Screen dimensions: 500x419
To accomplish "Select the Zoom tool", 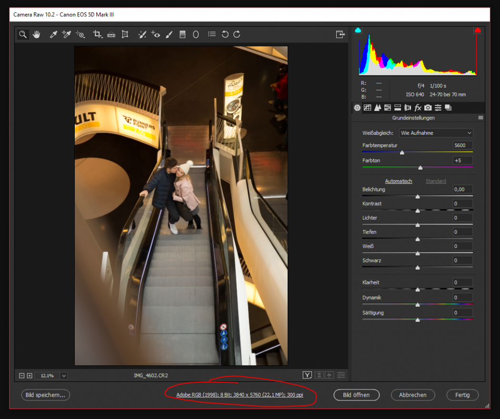I will pos(23,34).
